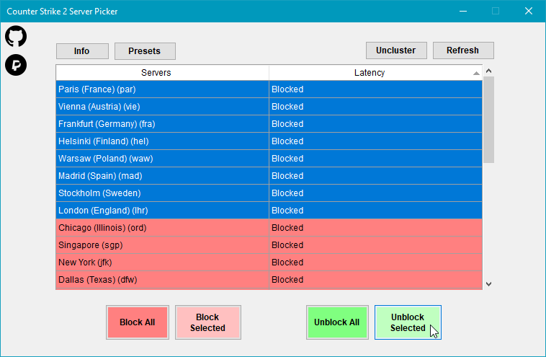
Task: Click the Blocked latency cell for Chicago
Action: [x=375, y=228]
